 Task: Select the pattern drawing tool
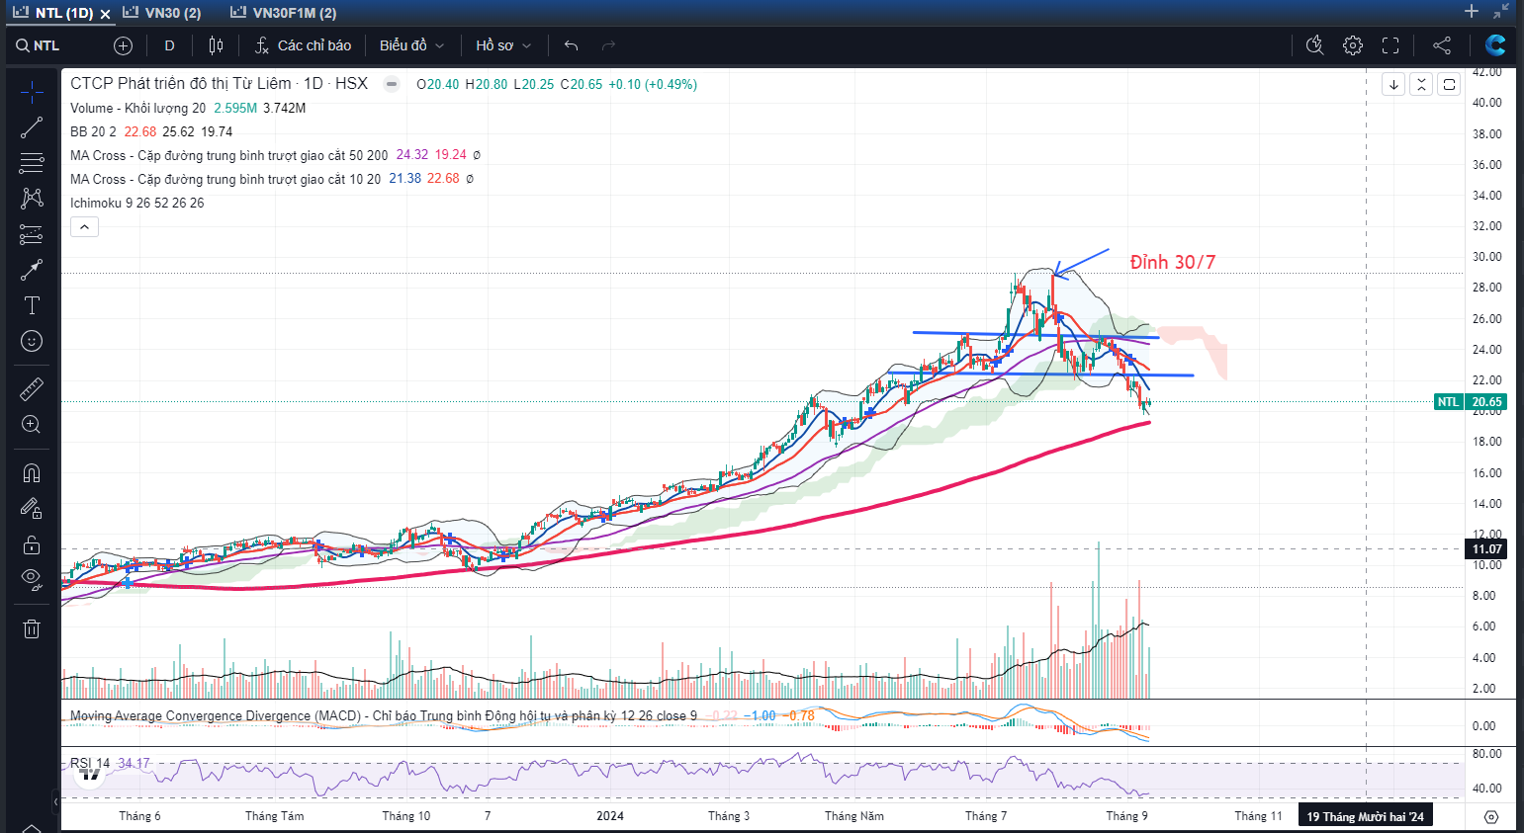coord(32,199)
